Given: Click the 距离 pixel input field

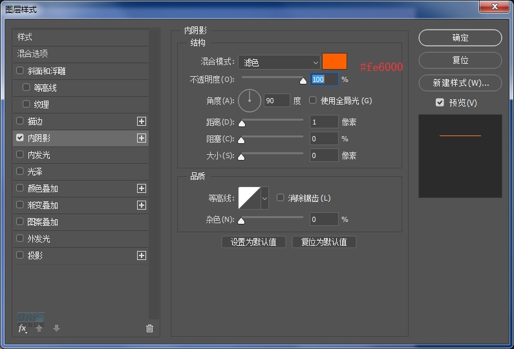Looking at the screenshot, I should pos(323,122).
